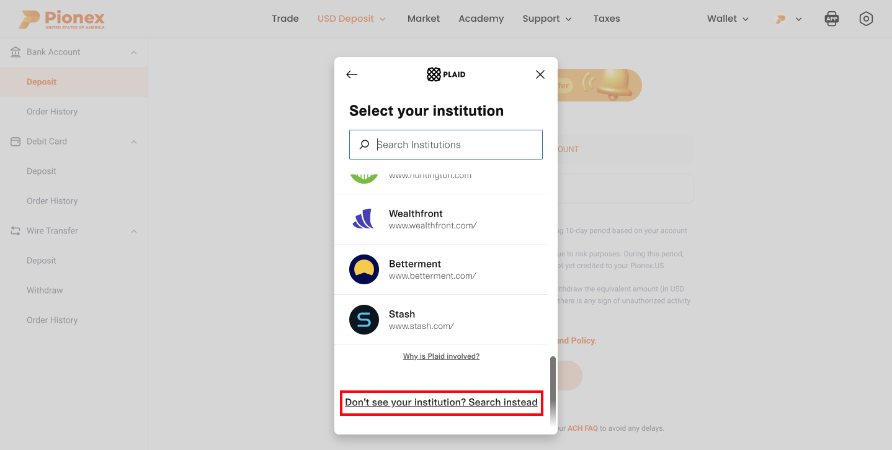
Task: Go to the Taxes page
Action: (607, 19)
